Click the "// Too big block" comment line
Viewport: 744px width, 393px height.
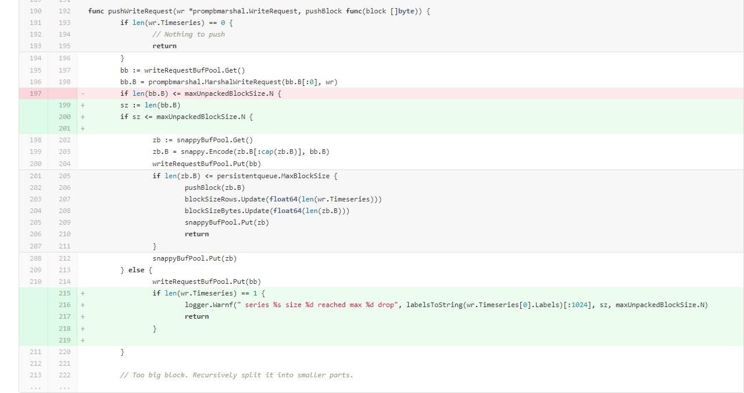pyautogui.click(x=236, y=375)
